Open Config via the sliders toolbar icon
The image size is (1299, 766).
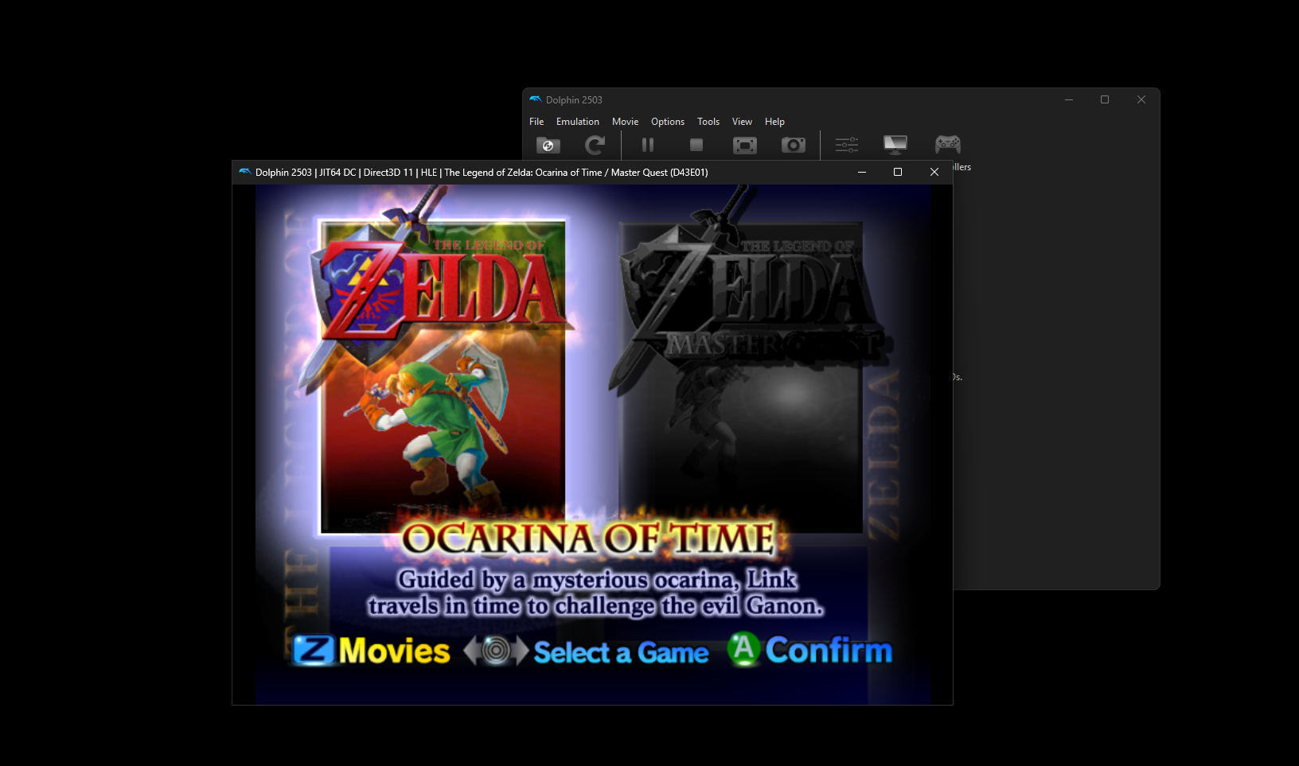(847, 145)
